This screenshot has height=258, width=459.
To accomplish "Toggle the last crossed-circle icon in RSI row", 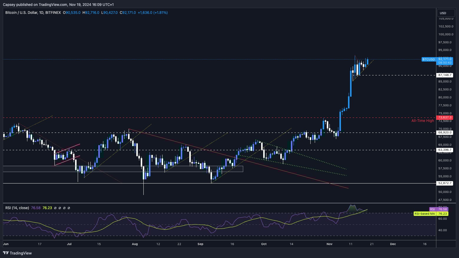I will pos(69,208).
